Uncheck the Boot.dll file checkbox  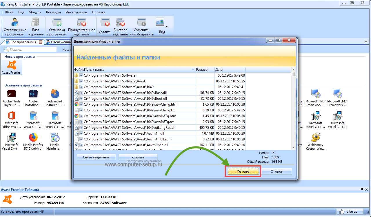pos(81,99)
